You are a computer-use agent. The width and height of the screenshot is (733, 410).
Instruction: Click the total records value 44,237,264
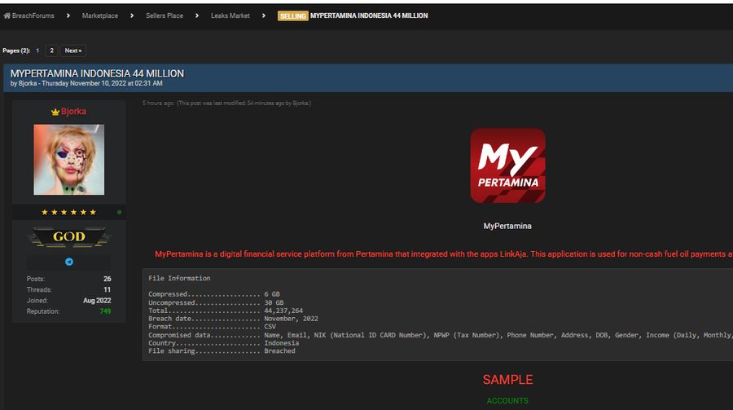283,311
